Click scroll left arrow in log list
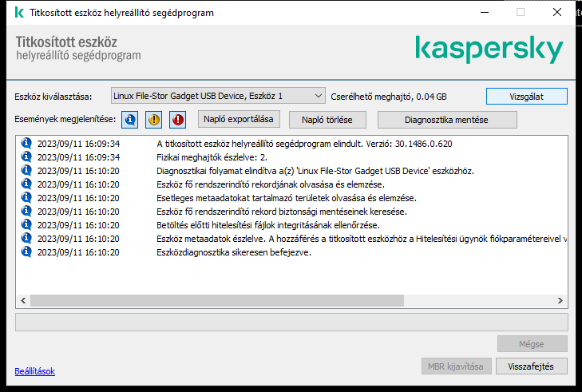Screen dimensions: 582x392 23,300
